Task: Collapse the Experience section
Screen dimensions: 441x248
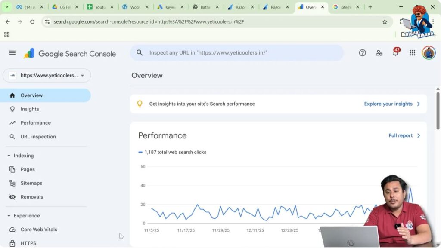Action: (9, 216)
